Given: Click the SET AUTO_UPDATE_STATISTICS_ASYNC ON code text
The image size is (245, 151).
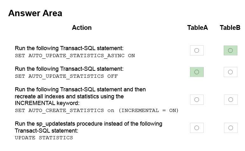Looking at the screenshot, I should [75, 56].
